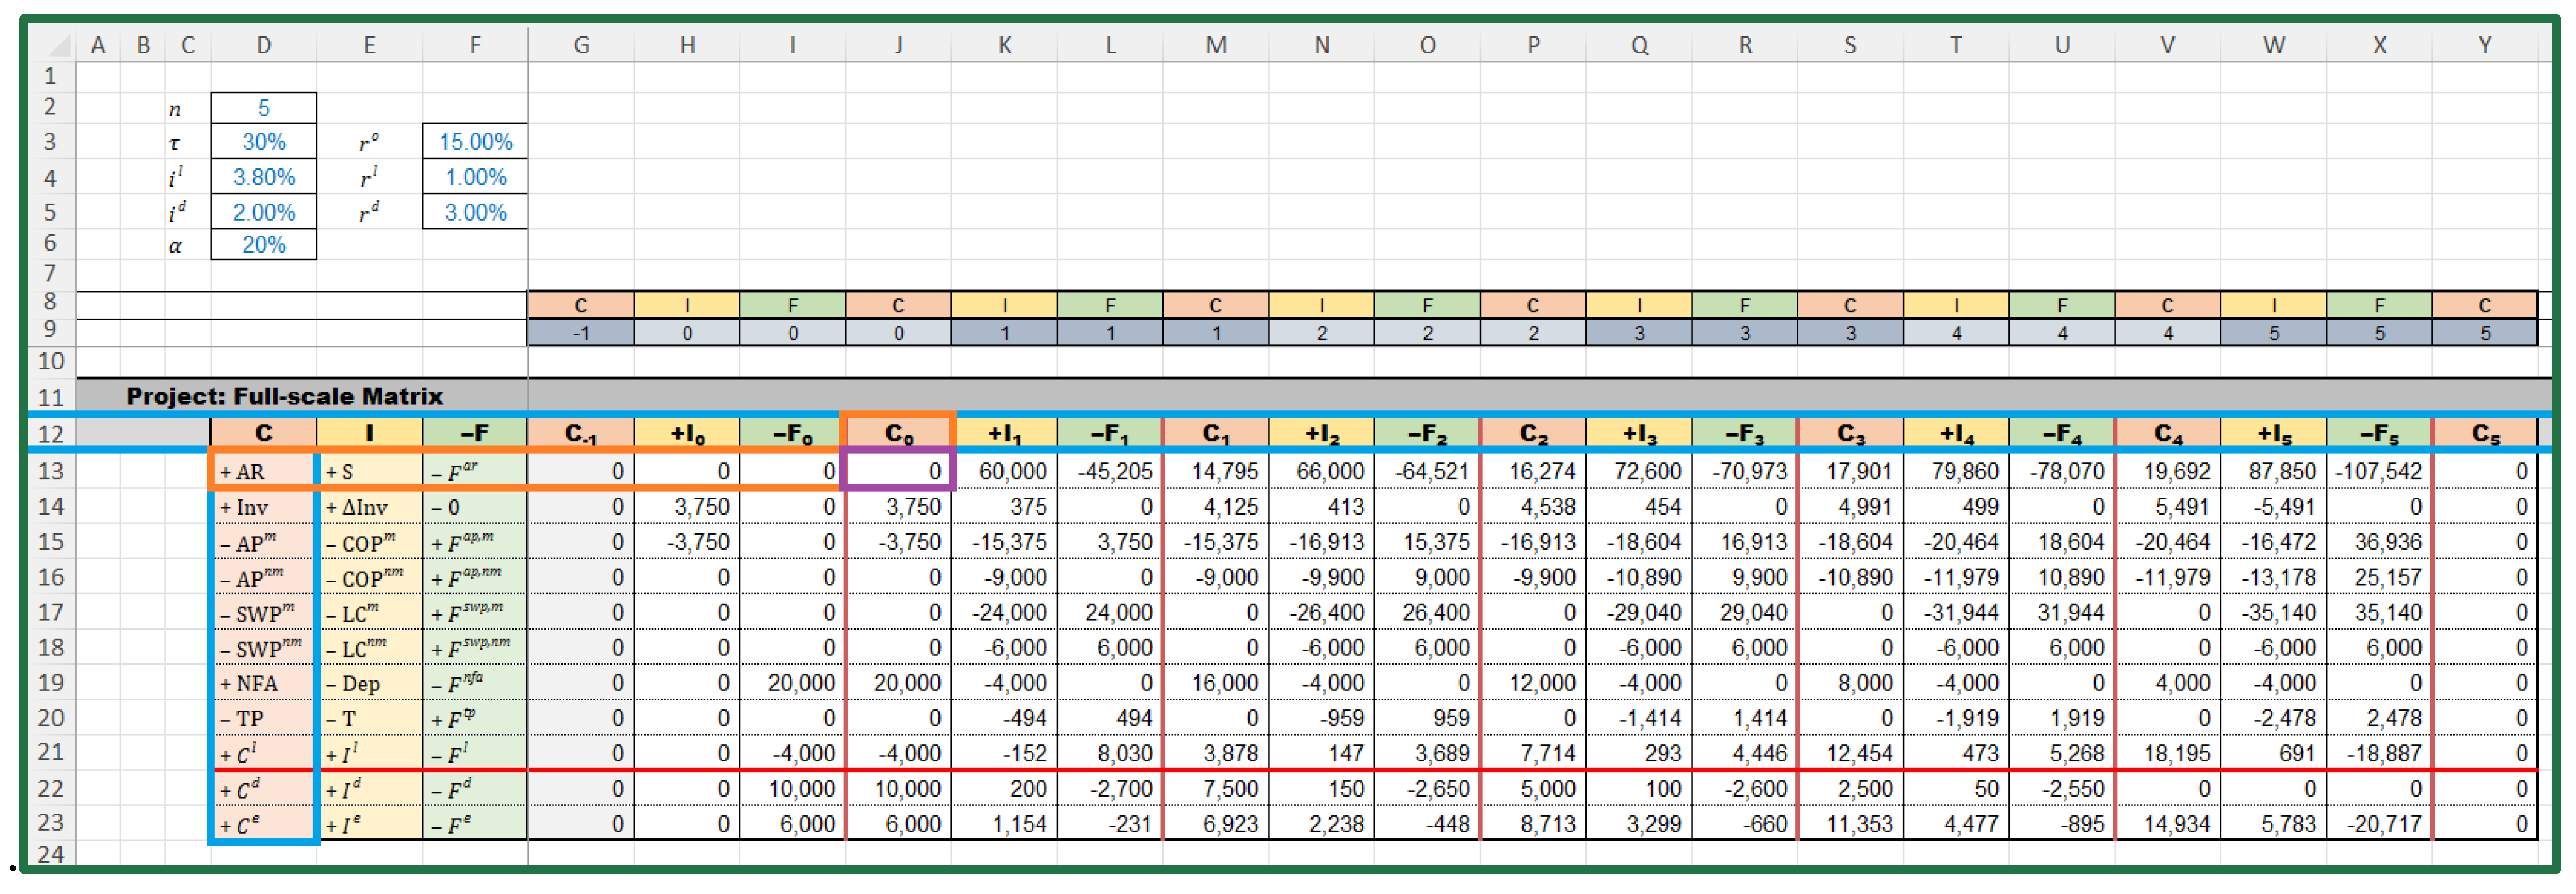Select the n value cell containing 5
The height and width of the screenshot is (894, 2576).
click(x=263, y=108)
